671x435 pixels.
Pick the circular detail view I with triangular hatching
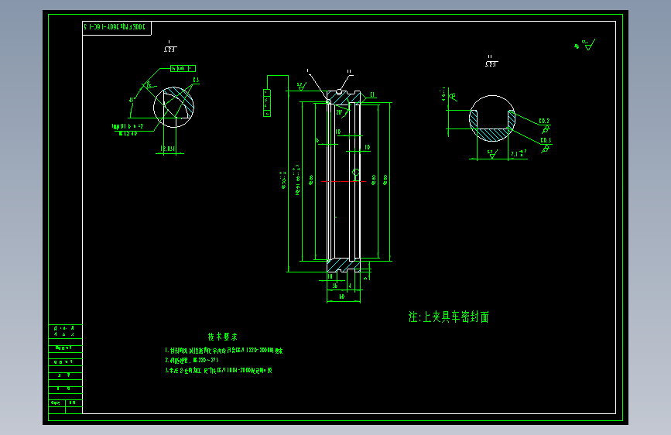click(x=173, y=108)
